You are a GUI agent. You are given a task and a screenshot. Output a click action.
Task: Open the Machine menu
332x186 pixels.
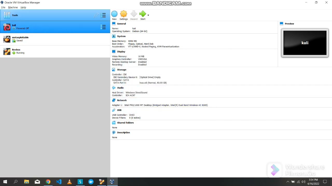(x=13, y=7)
